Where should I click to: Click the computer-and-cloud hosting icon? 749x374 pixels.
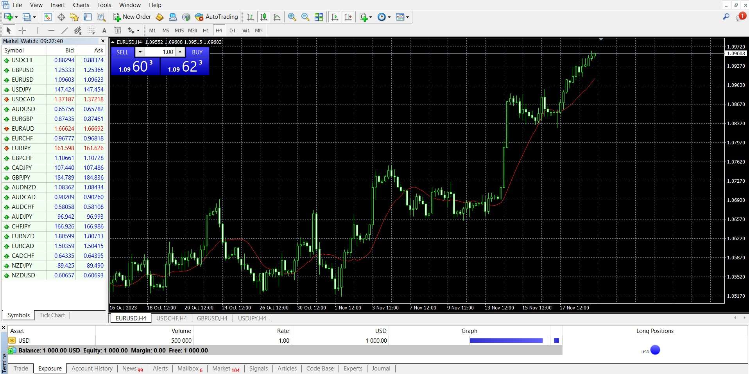(x=173, y=17)
